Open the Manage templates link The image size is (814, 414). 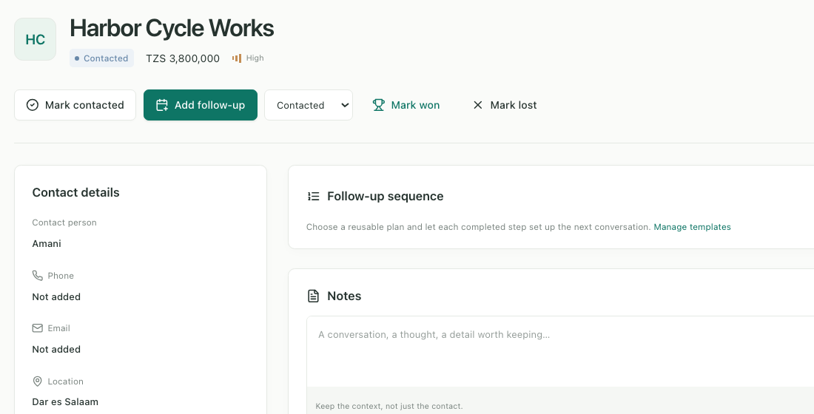(x=692, y=227)
